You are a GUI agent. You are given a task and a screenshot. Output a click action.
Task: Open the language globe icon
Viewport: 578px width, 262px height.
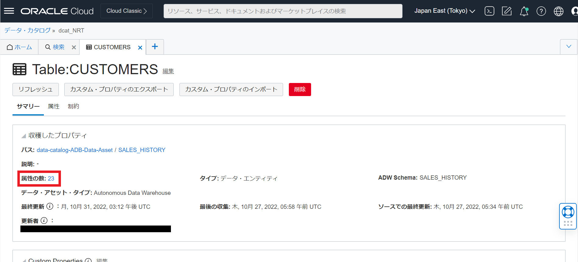(558, 11)
